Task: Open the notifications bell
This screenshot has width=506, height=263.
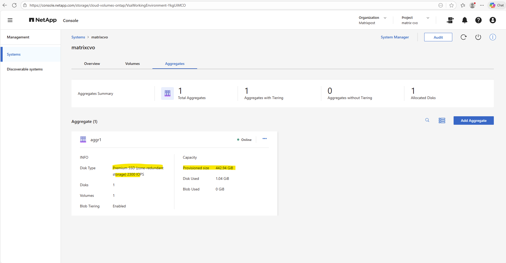Action: pos(464,20)
